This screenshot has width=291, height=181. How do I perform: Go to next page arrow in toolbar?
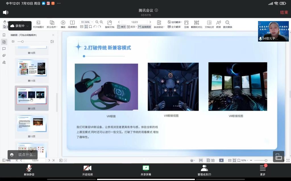(150, 22)
